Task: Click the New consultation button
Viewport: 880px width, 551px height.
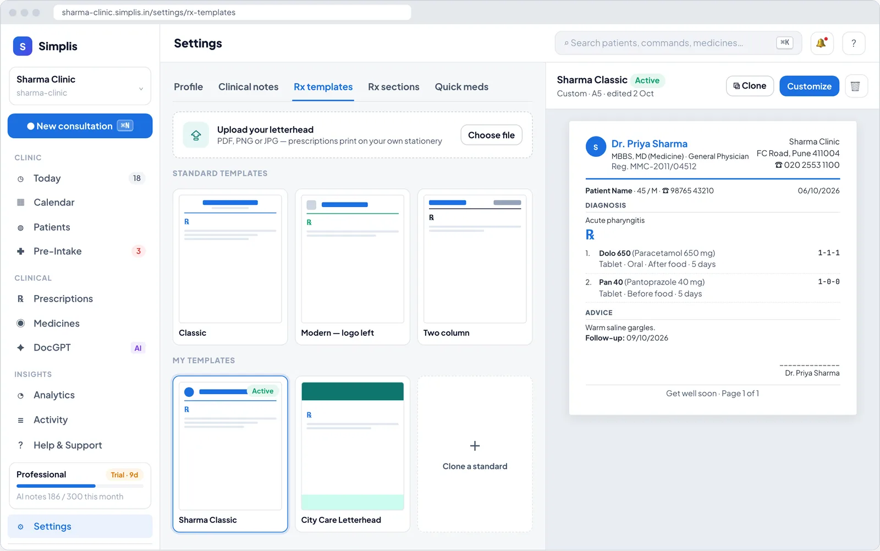Action: tap(80, 126)
